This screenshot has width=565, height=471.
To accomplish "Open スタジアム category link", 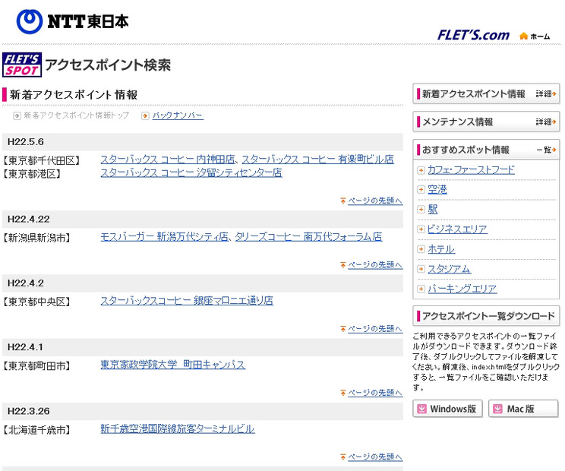I will (x=449, y=269).
